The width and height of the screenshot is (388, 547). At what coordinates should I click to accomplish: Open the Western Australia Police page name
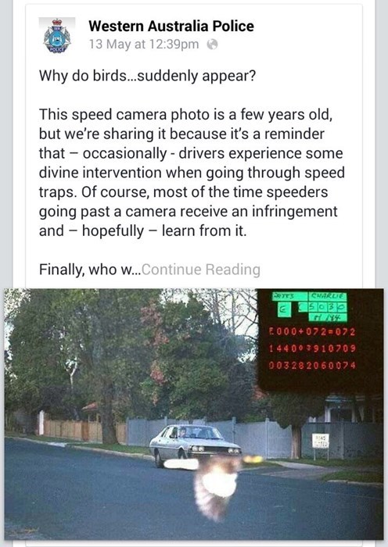coord(171,26)
